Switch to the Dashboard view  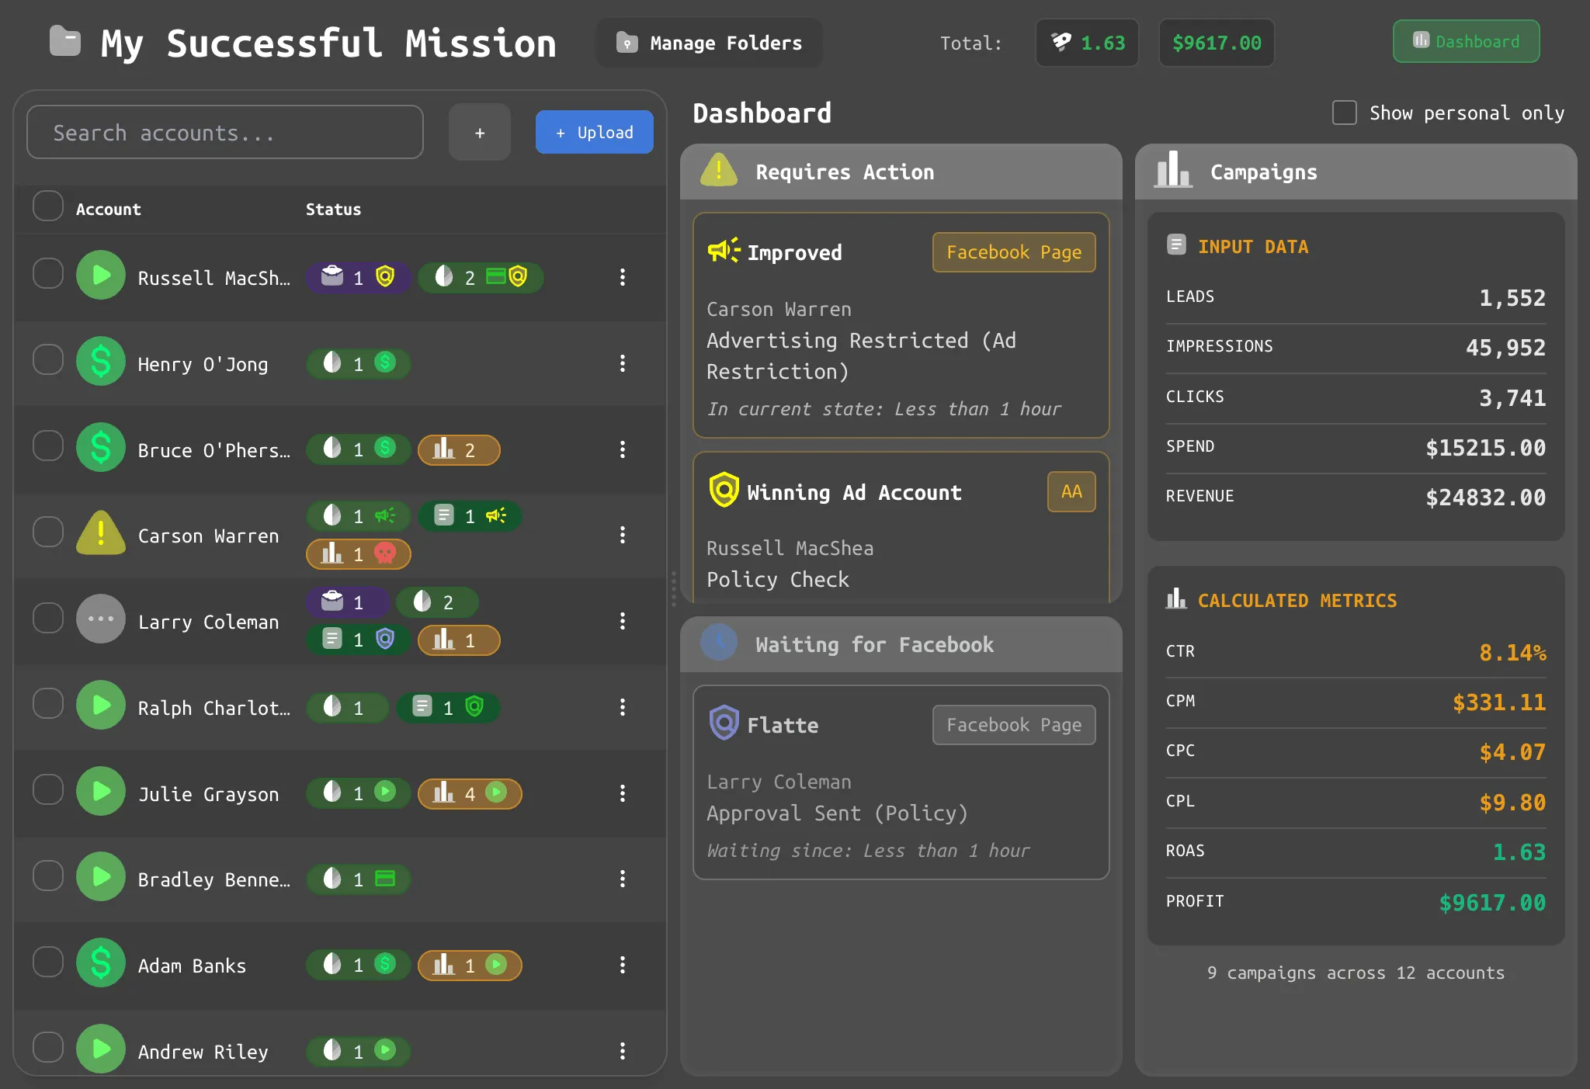[1466, 42]
